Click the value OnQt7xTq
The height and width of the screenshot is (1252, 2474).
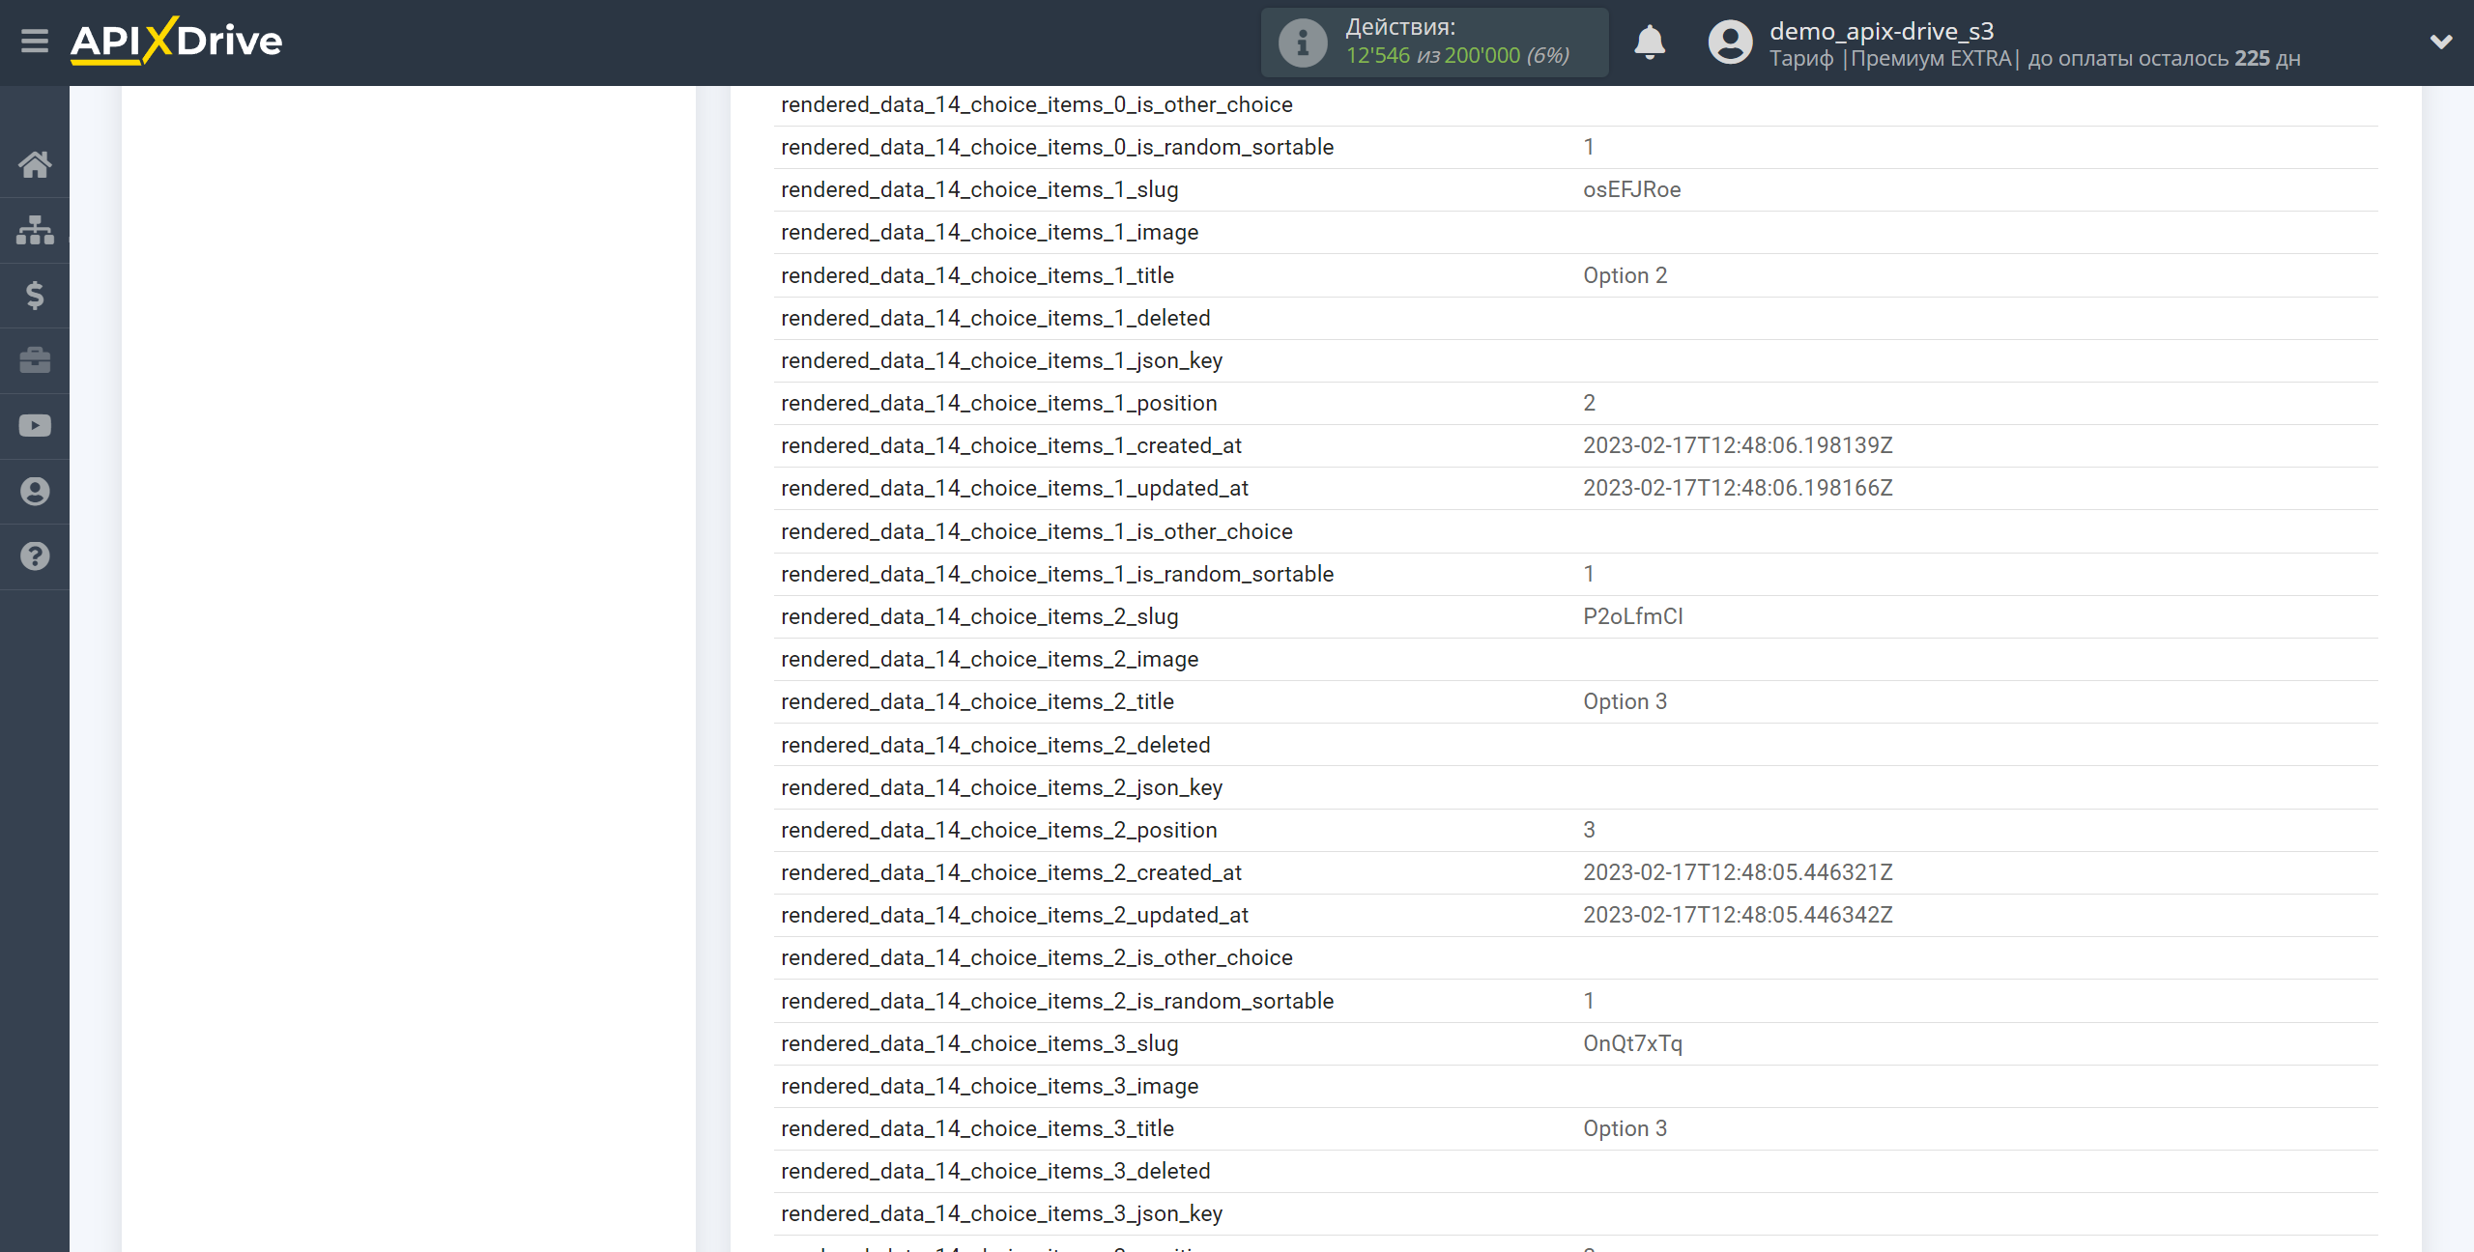tap(1632, 1043)
